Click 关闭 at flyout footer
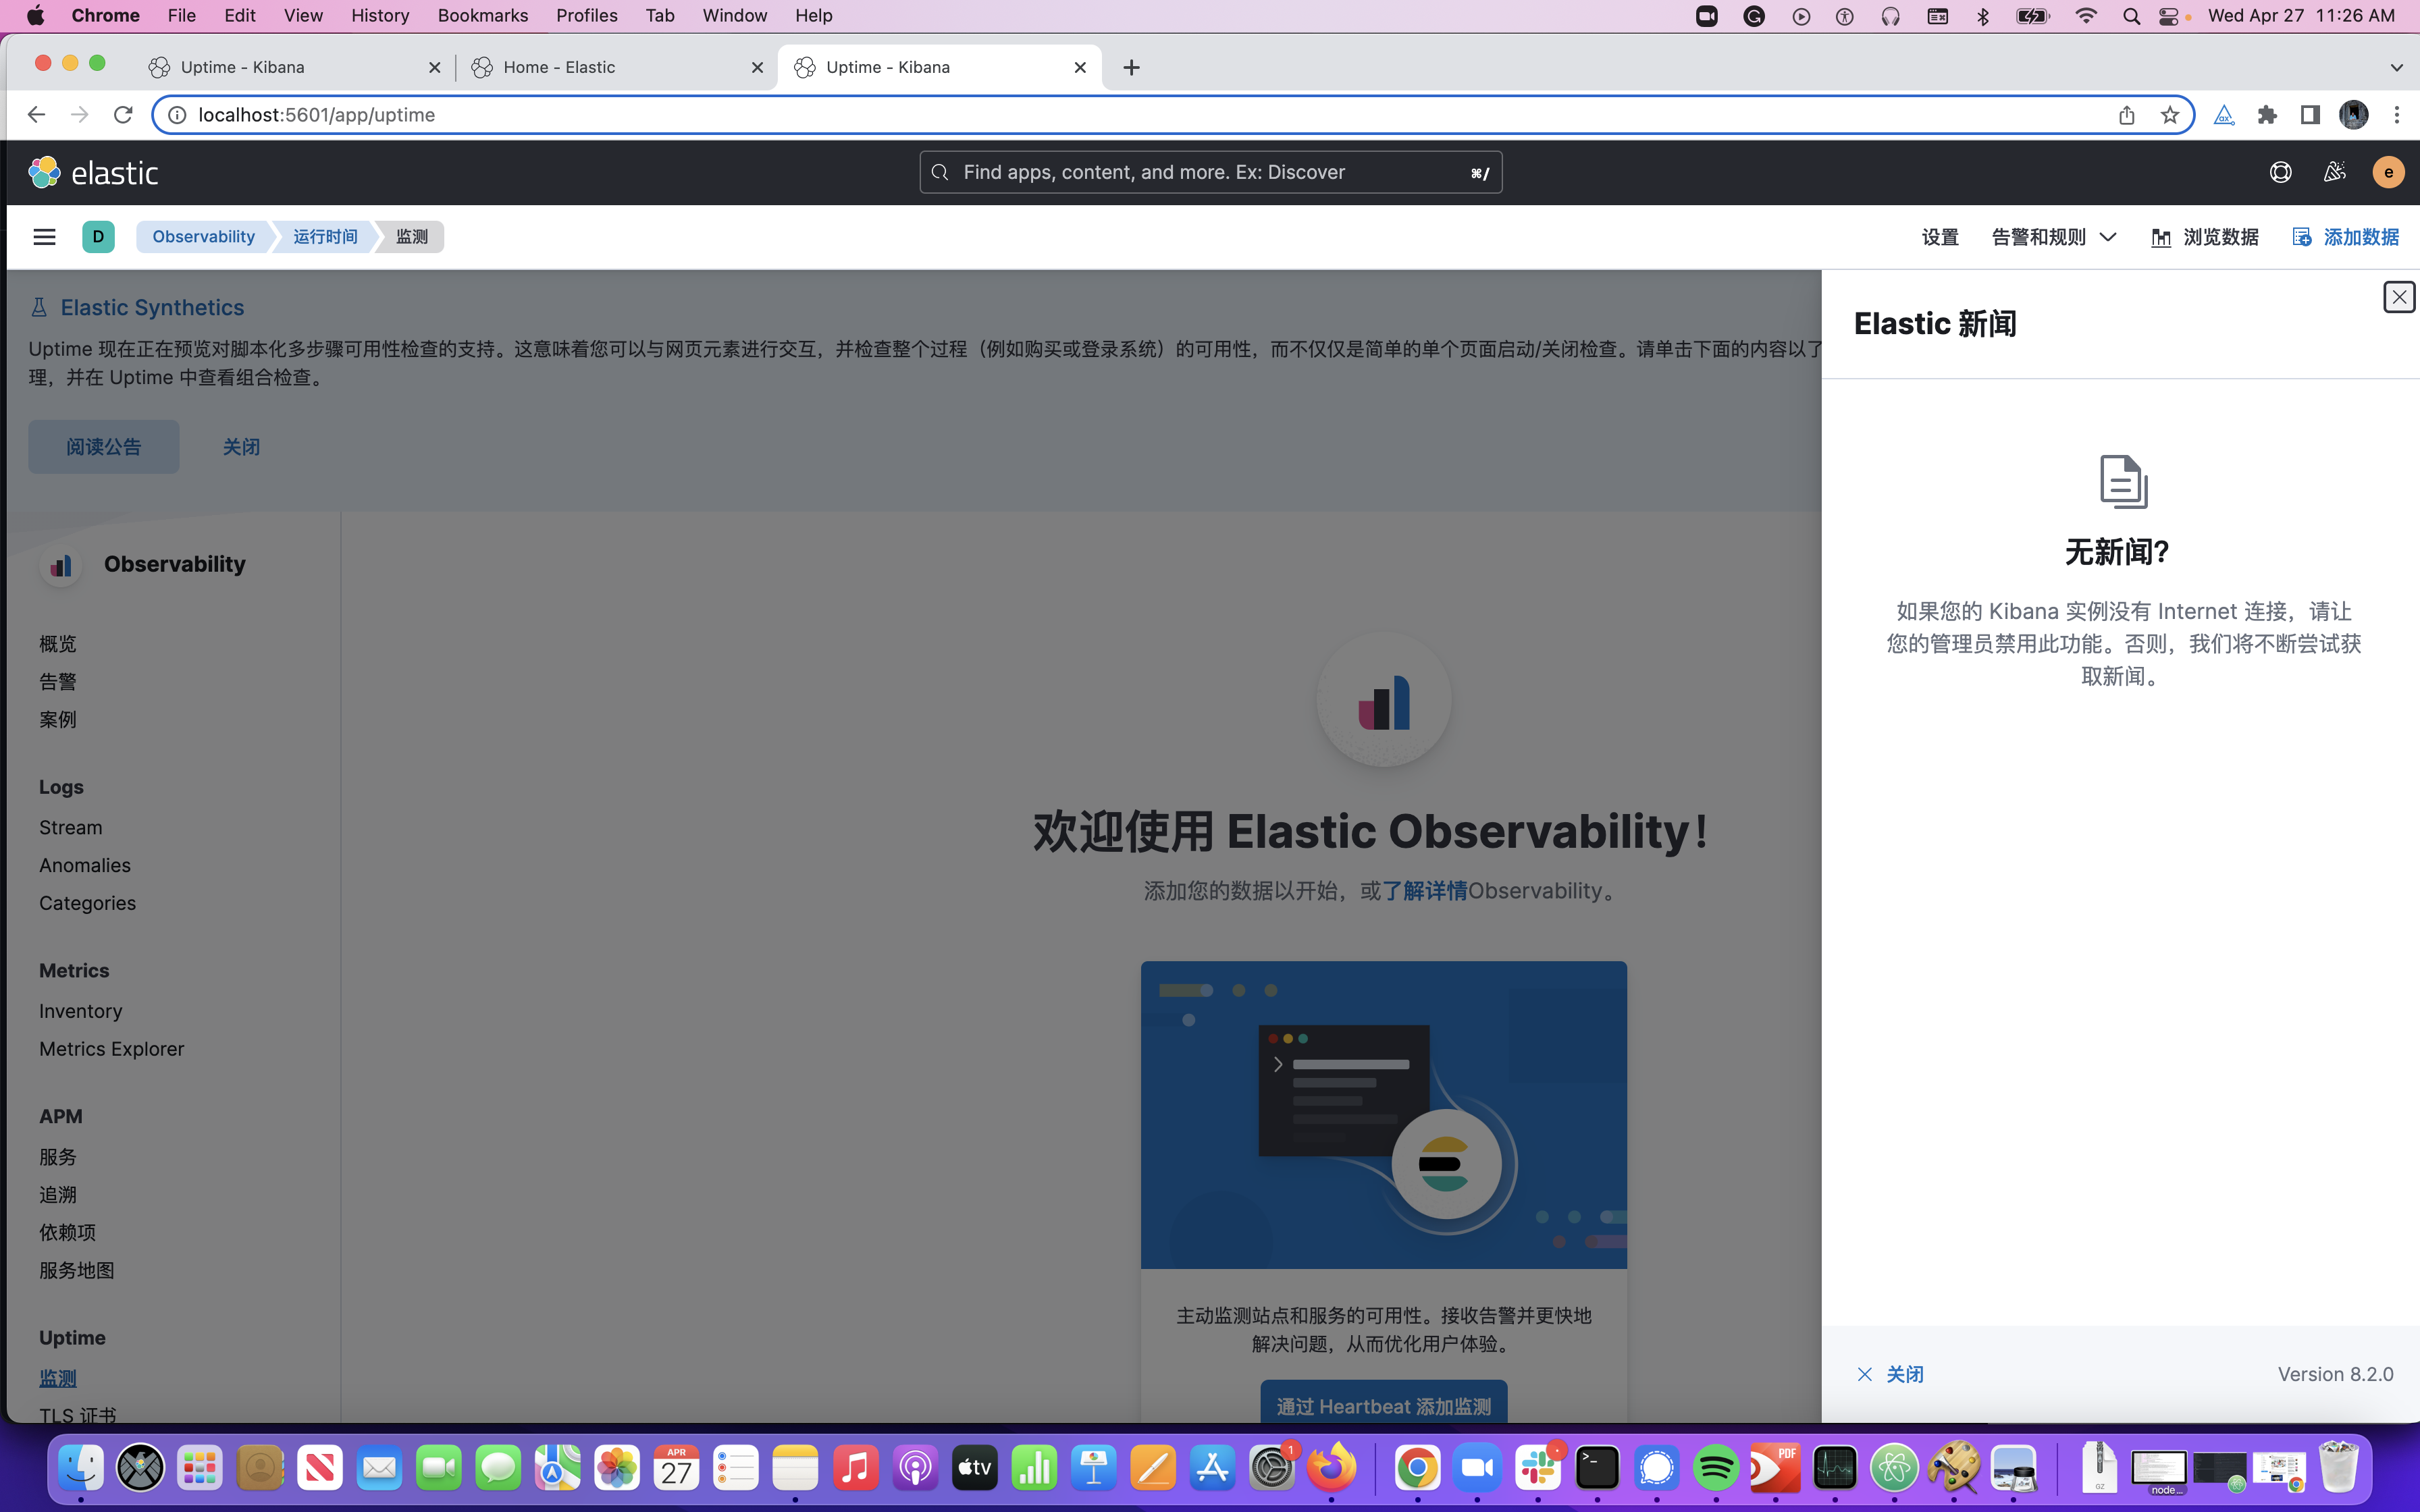The height and width of the screenshot is (1512, 2420). point(1890,1374)
